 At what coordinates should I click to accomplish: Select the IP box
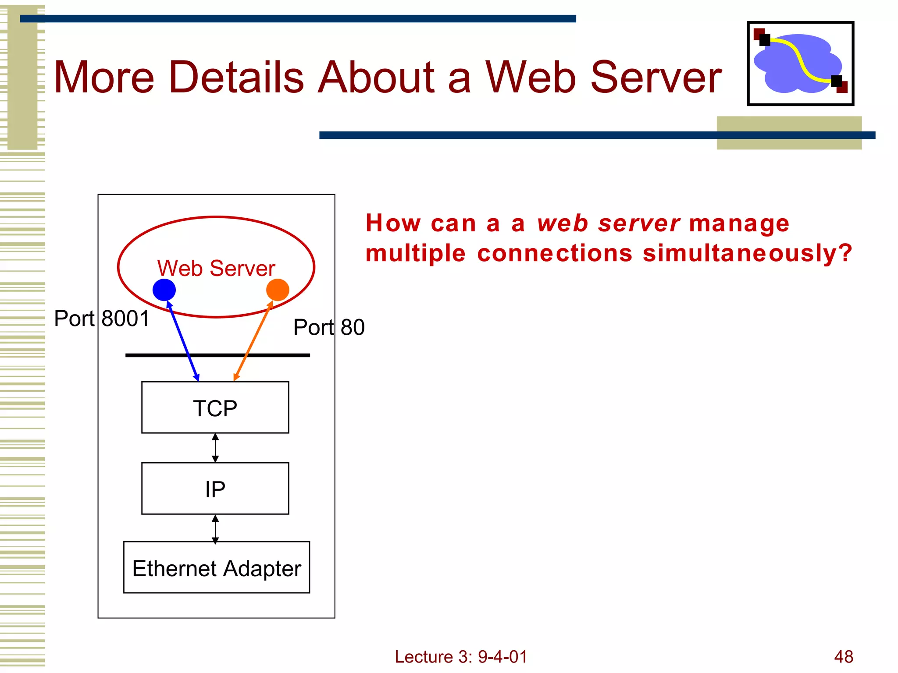pos(215,489)
